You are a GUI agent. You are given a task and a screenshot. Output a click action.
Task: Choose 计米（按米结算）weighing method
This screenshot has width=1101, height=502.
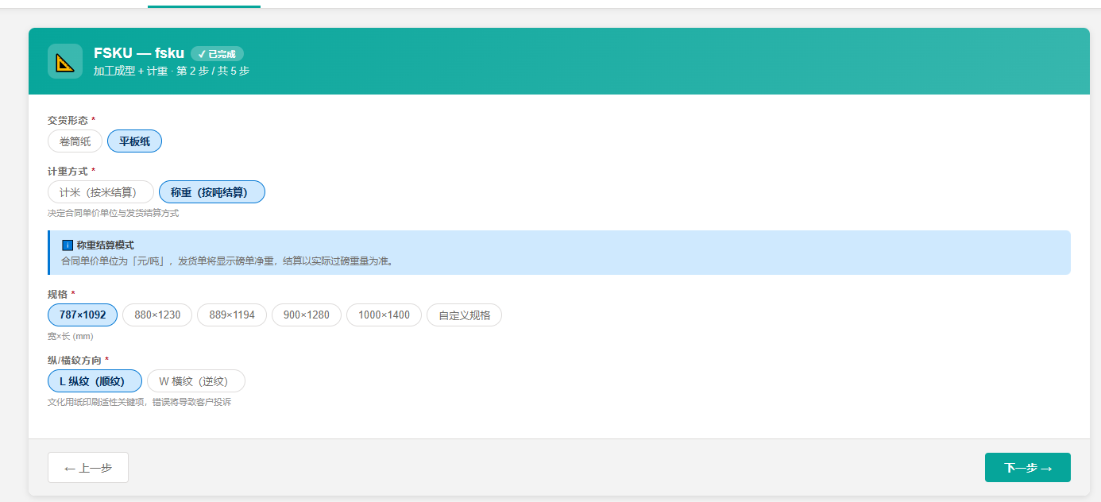[x=101, y=192]
